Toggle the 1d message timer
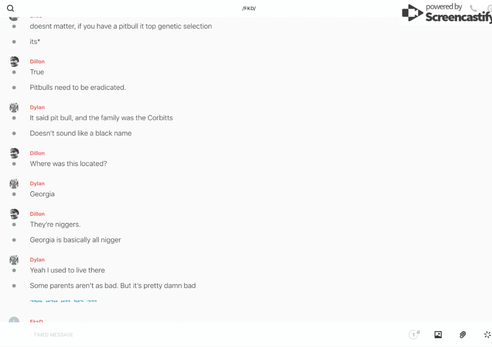Image resolution: width=492 pixels, height=347 pixels. [x=414, y=335]
